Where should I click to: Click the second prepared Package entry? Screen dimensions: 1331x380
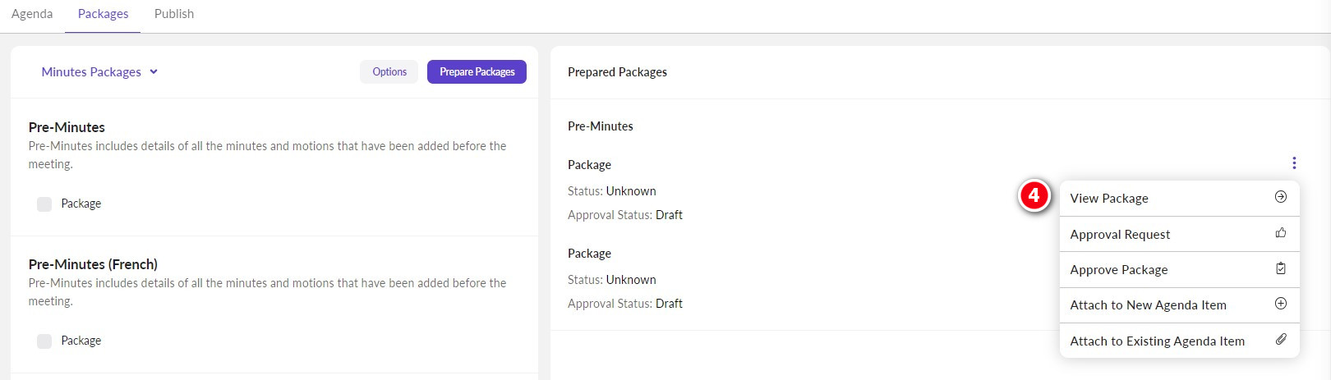pos(589,254)
